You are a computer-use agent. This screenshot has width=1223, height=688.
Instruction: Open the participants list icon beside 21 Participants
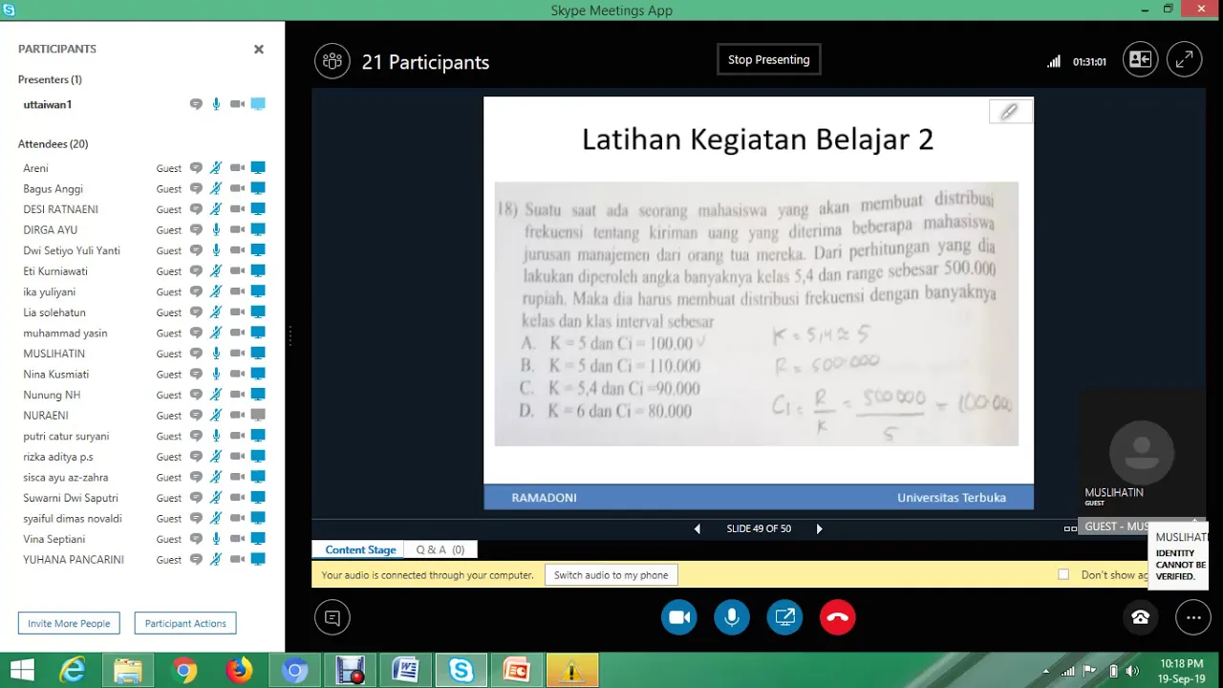tap(333, 61)
